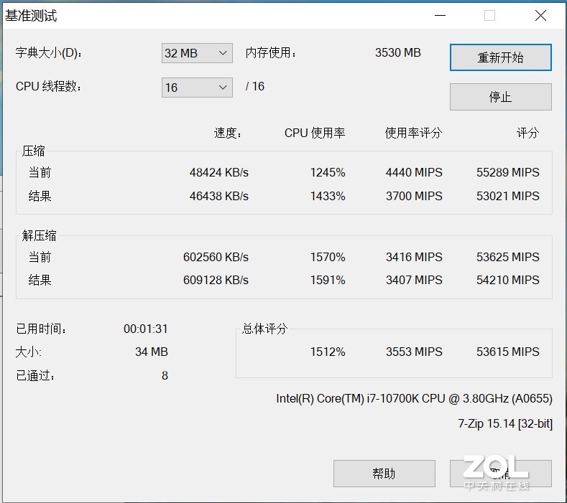The image size is (567, 503).
Task: Click the 3700 MIPS value
Action: [414, 196]
